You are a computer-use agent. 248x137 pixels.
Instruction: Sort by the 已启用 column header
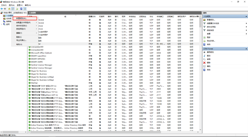coord(102,16)
